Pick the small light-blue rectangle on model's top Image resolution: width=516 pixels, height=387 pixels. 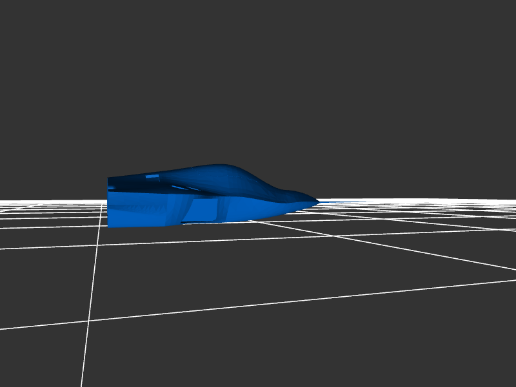152,176
